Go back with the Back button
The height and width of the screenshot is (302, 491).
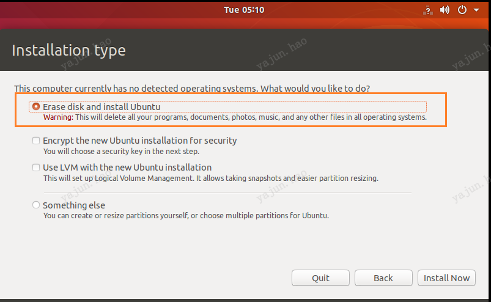[x=383, y=278]
